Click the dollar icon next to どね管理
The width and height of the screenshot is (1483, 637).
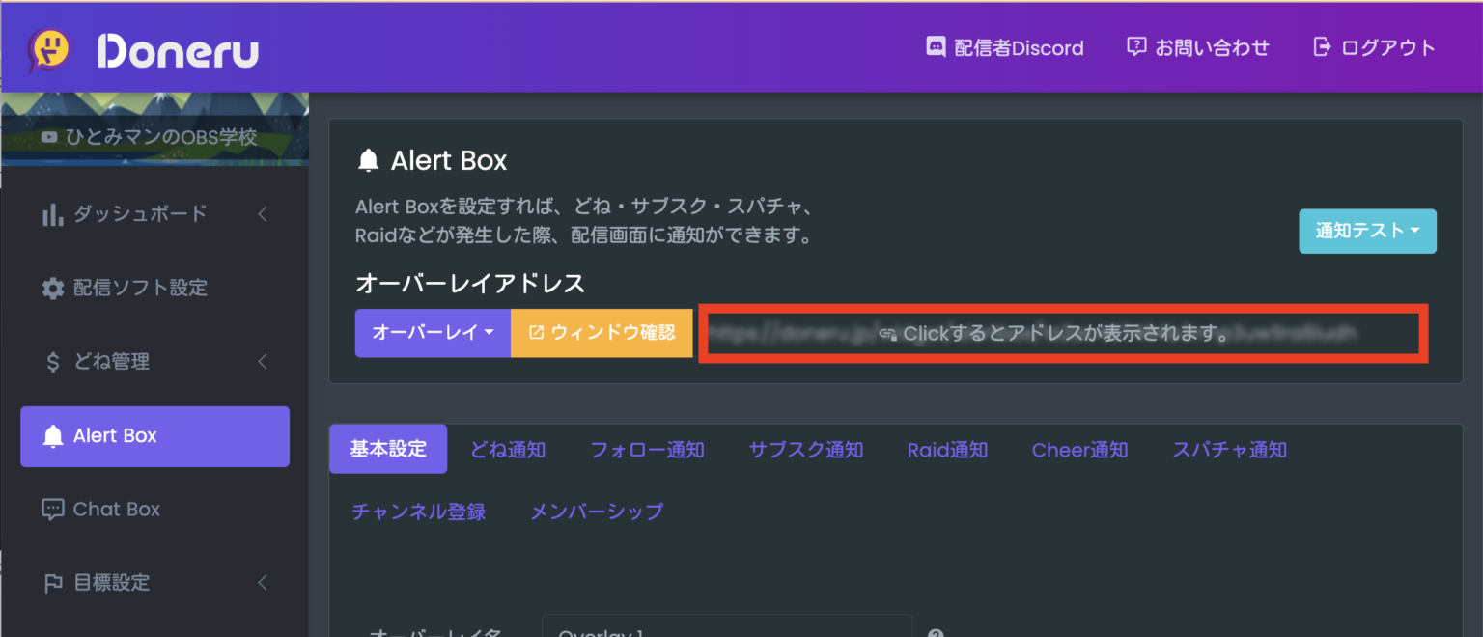[54, 361]
